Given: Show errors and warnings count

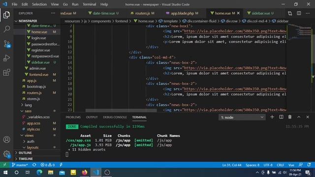Looking at the screenshot, I should pos(48,165).
